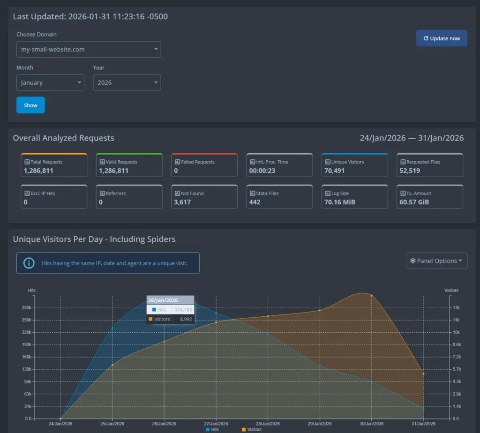Image resolution: width=480 pixels, height=433 pixels.
Task: Click the 26/Jan/2026 data point tooltip
Action: [170, 309]
